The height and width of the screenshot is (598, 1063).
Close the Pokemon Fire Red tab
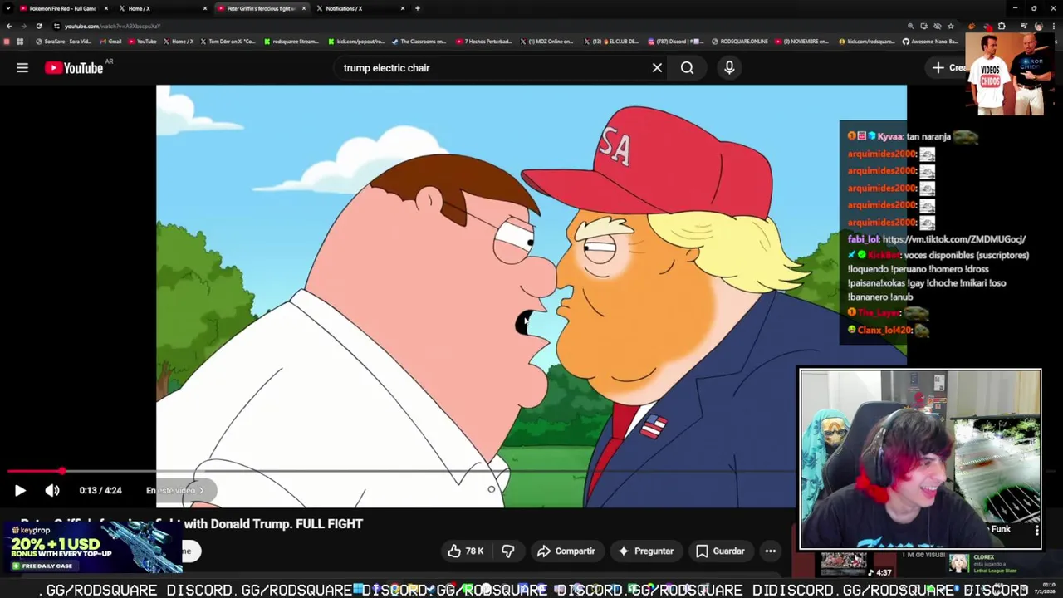(105, 8)
